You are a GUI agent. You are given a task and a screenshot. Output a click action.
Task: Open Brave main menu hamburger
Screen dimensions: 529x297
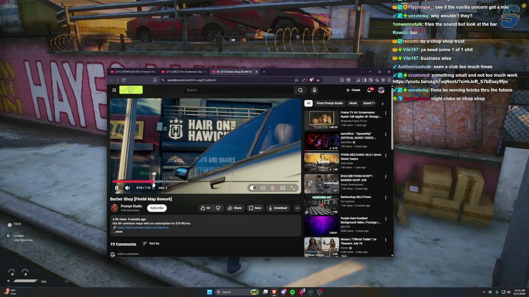(x=389, y=80)
